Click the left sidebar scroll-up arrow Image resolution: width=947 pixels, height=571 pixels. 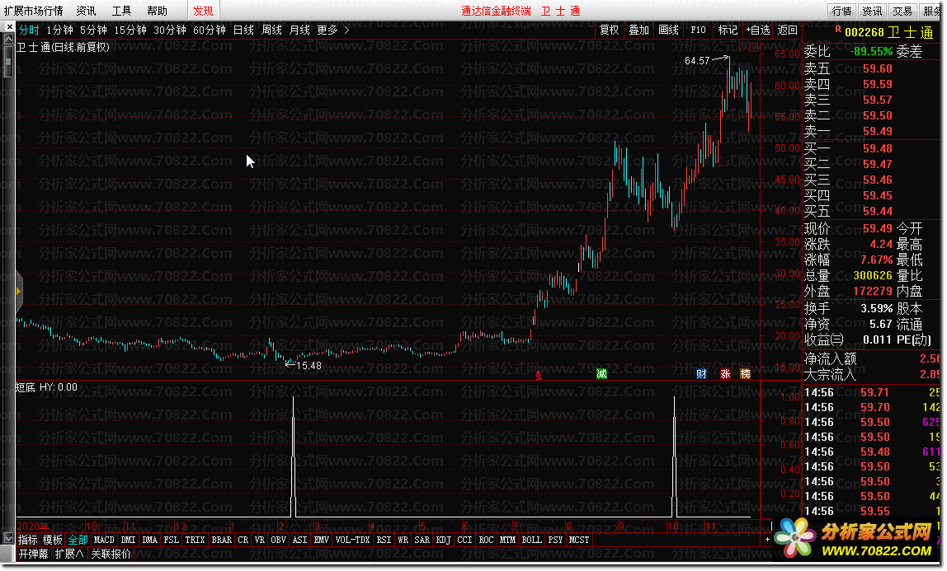click(8, 40)
